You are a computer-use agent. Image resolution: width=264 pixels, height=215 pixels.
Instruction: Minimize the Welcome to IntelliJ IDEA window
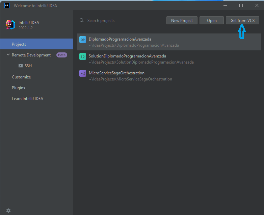pos(225,5)
